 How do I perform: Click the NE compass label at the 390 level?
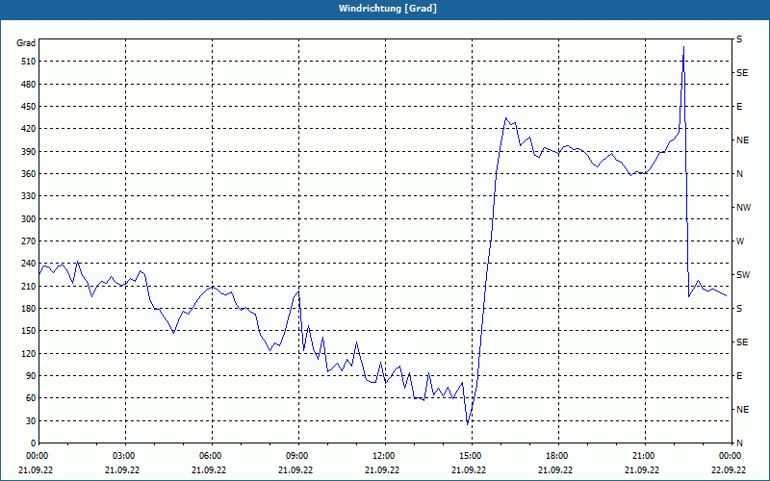[x=743, y=140]
